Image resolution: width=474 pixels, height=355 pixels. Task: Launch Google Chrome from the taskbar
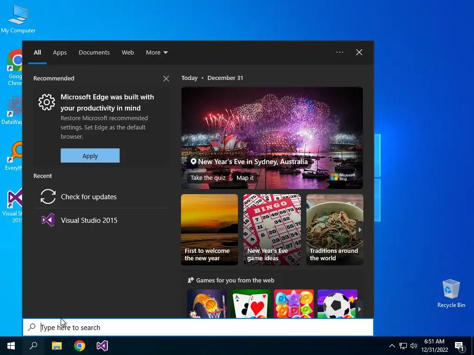[80, 346]
